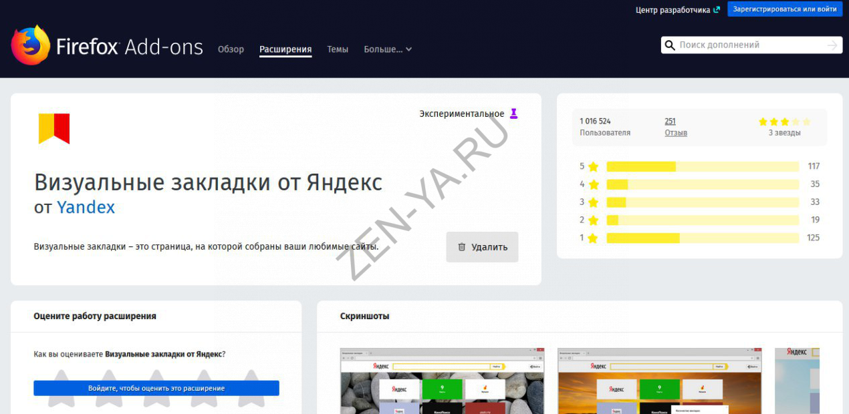Switch to the Расширения tab
849x414 pixels.
point(285,49)
